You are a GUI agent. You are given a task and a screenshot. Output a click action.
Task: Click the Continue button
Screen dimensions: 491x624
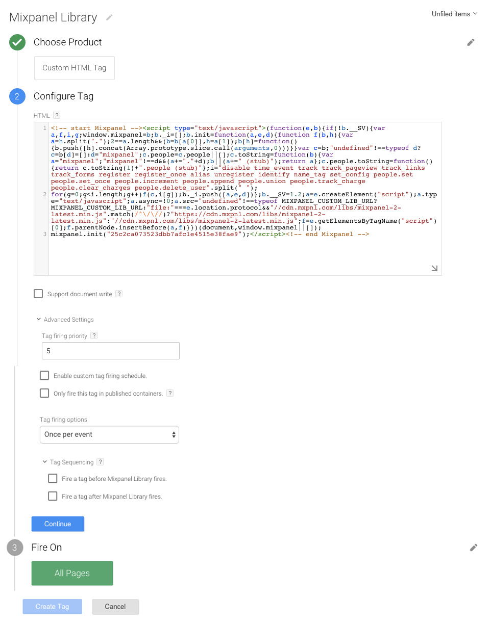58,524
